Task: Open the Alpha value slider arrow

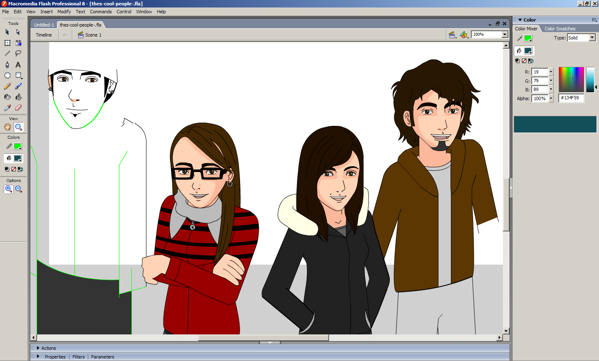Action: (x=551, y=98)
